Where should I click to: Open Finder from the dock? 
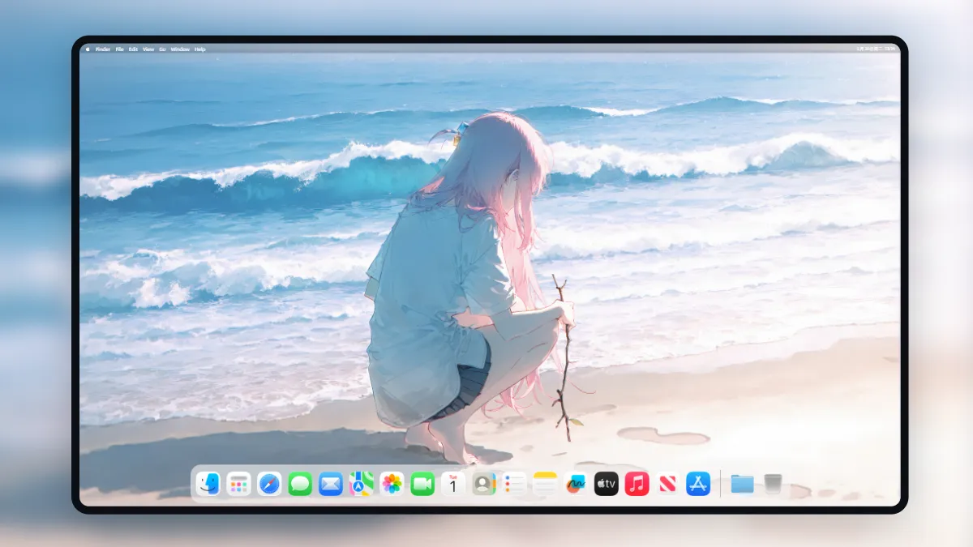tap(208, 484)
